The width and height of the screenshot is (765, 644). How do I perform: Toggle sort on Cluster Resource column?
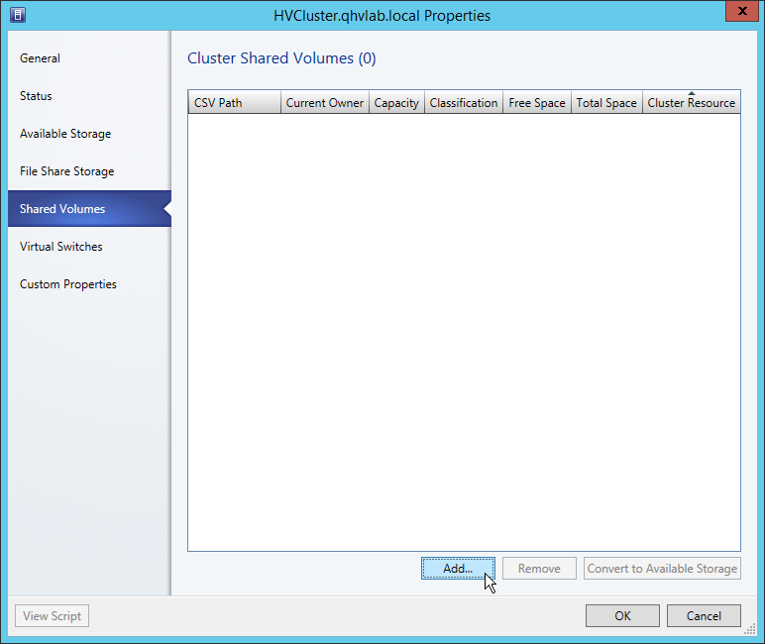(691, 103)
